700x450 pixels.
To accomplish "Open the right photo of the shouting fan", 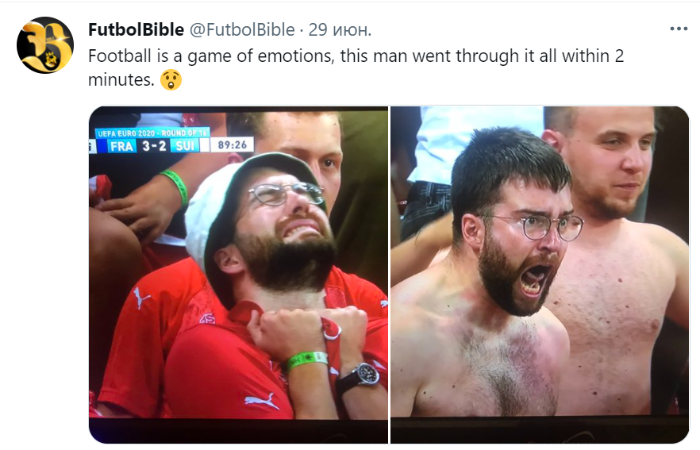I will pyautogui.click(x=540, y=275).
